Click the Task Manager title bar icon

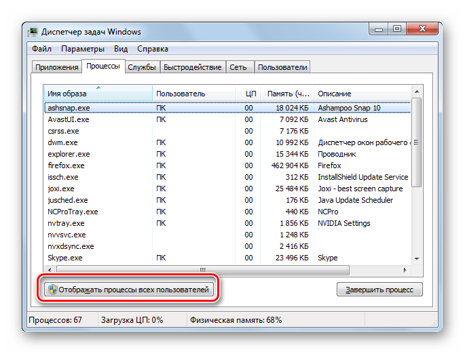[x=33, y=32]
